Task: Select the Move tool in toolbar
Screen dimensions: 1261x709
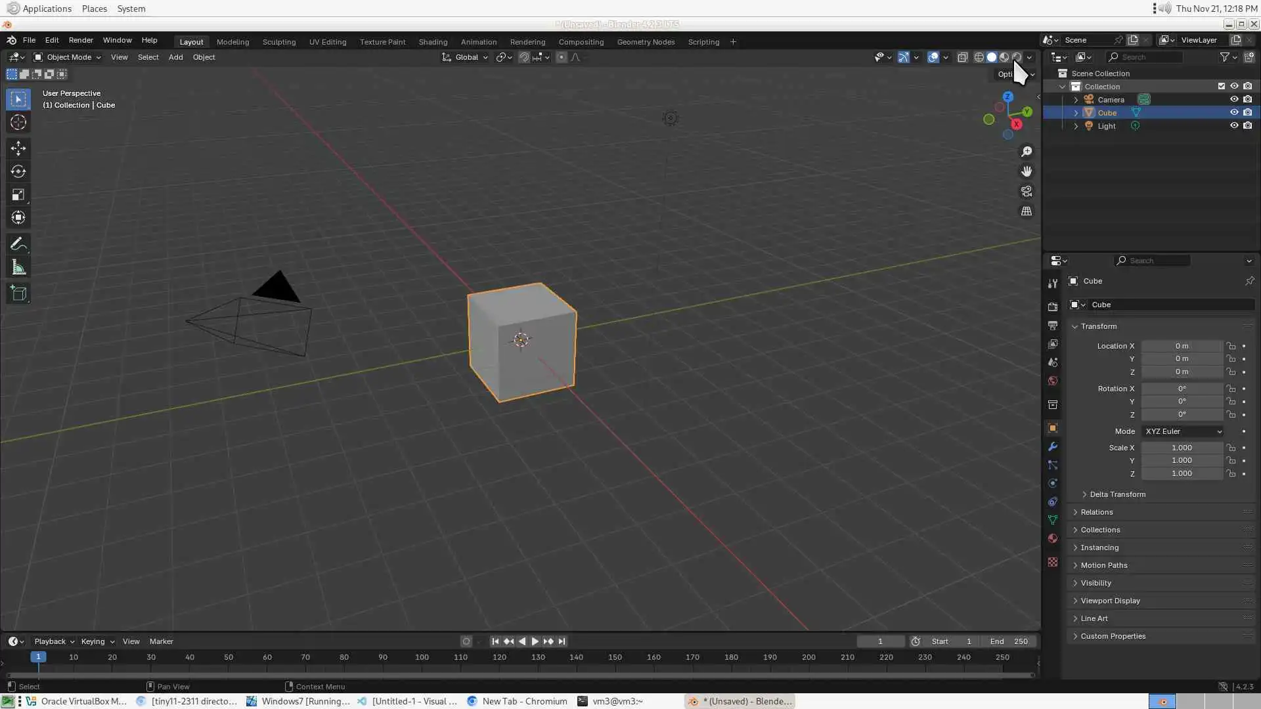Action: click(x=18, y=148)
